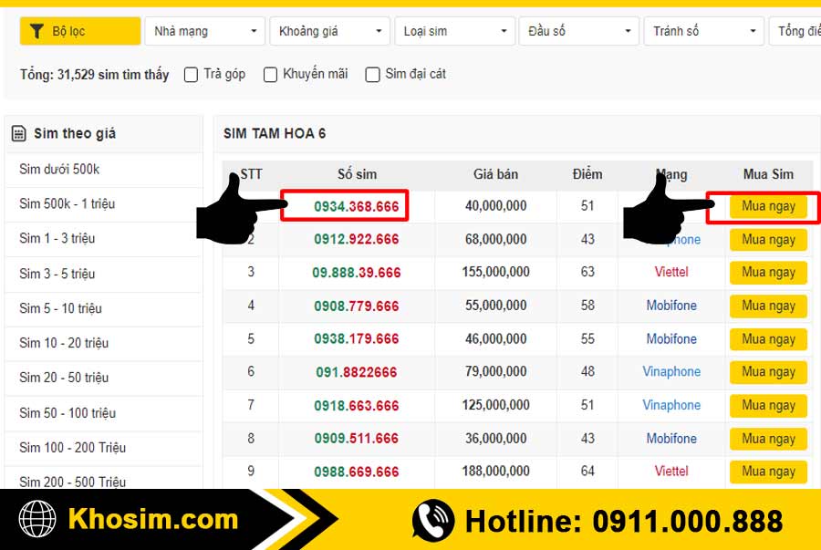Screen dimensions: 821x550
Task: Check the Khuyến mãi option
Action: point(270,75)
